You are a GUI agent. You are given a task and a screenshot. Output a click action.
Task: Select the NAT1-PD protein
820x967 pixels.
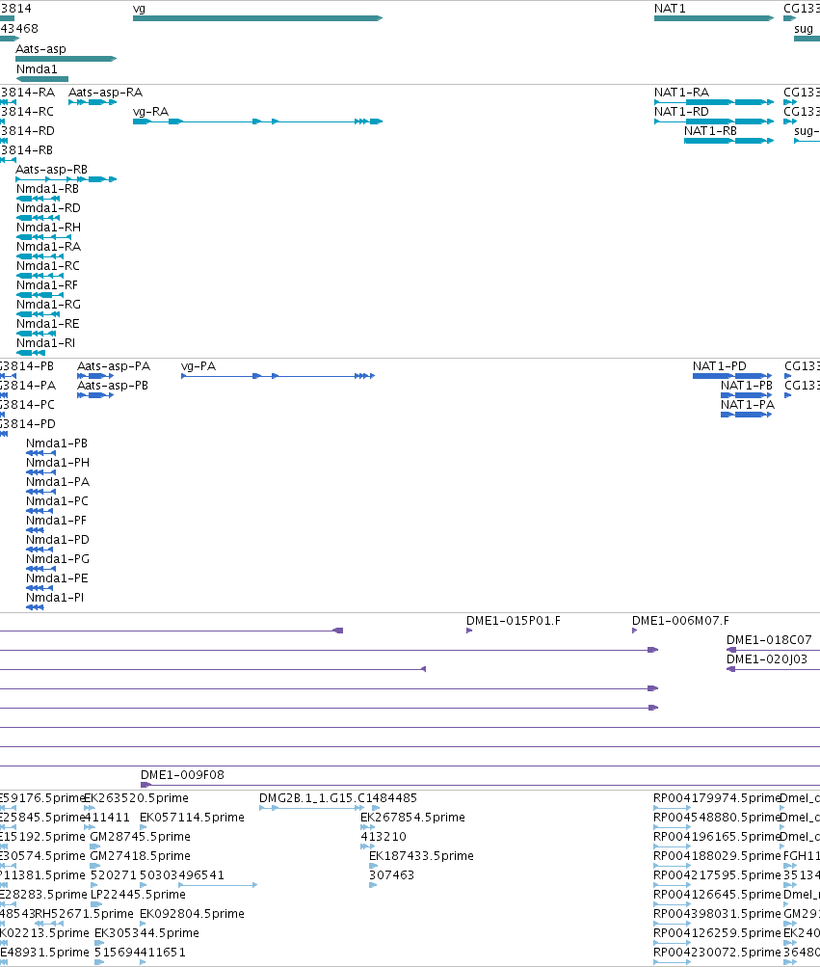[x=732, y=376]
